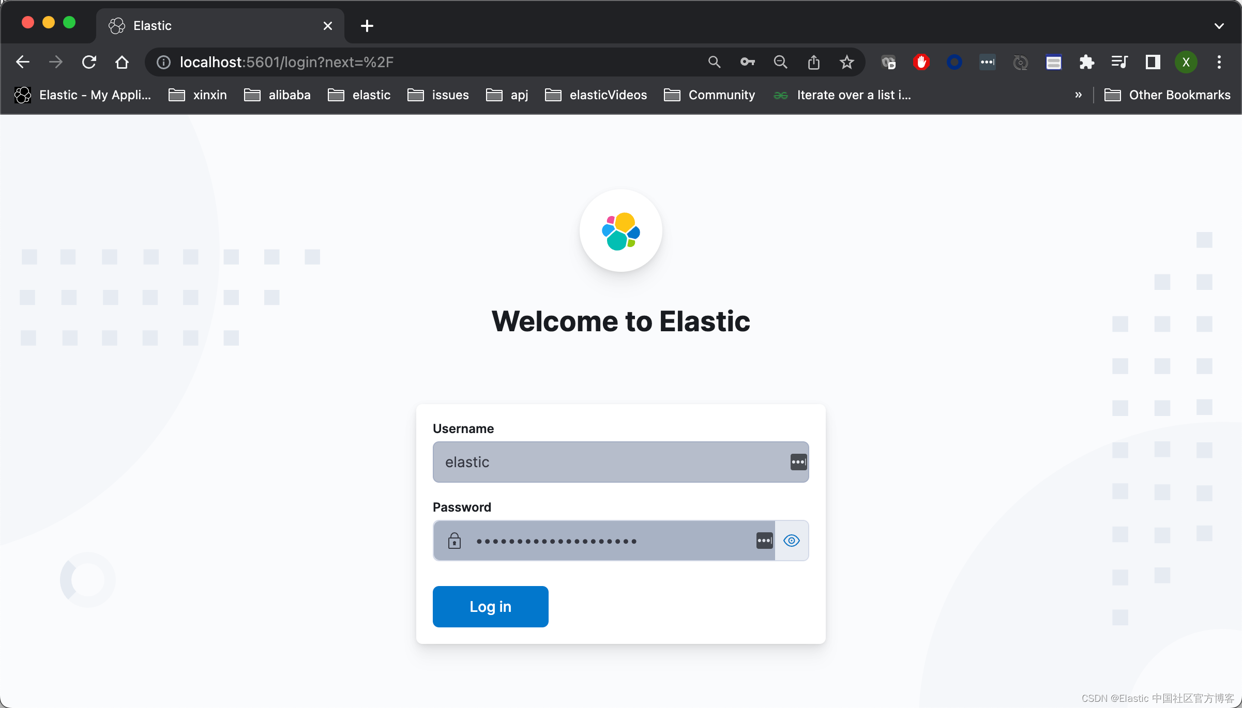Viewport: 1242px width, 708px height.
Task: Reload the current page
Action: [89, 63]
